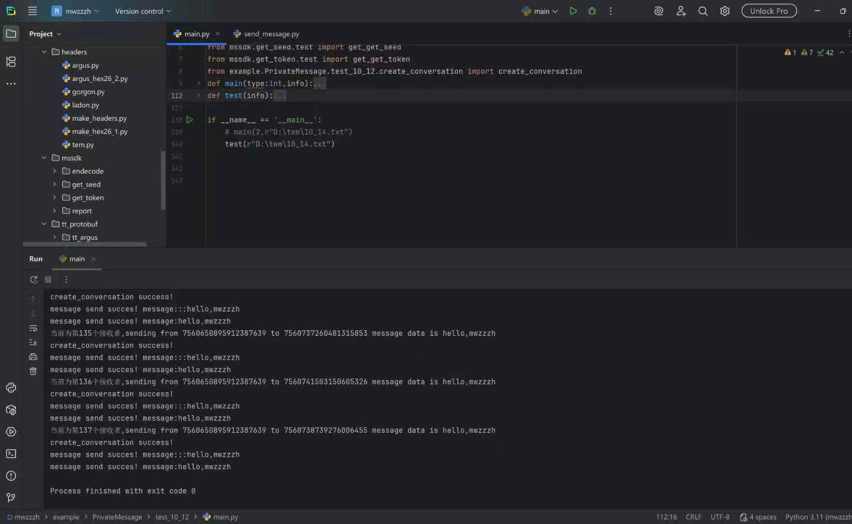Start debugging main configuration
Viewport: 852px width, 524px height.
point(592,11)
